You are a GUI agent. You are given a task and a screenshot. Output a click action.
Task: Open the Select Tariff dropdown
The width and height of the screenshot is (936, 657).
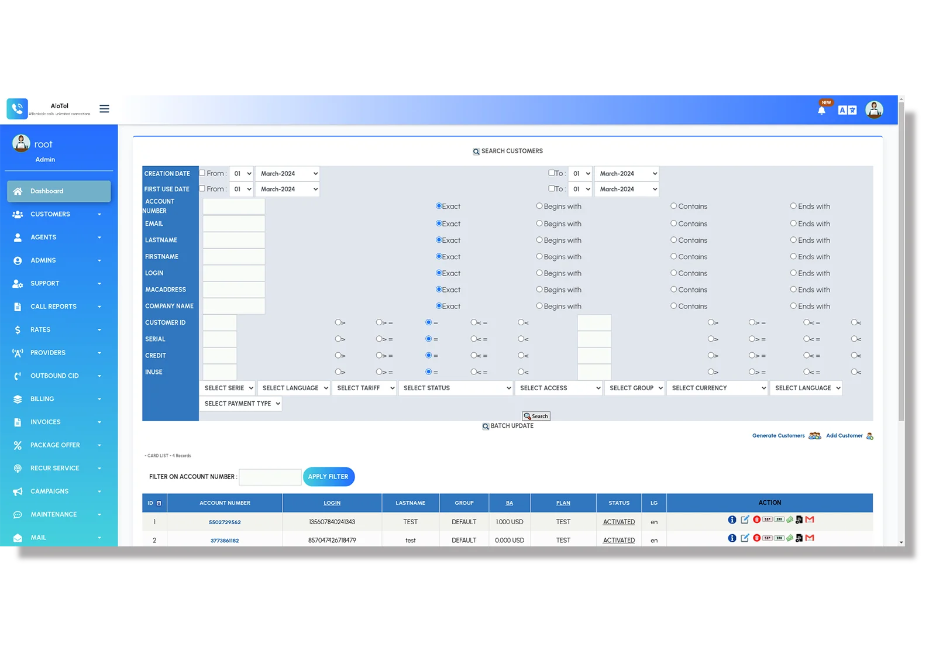[x=364, y=388]
